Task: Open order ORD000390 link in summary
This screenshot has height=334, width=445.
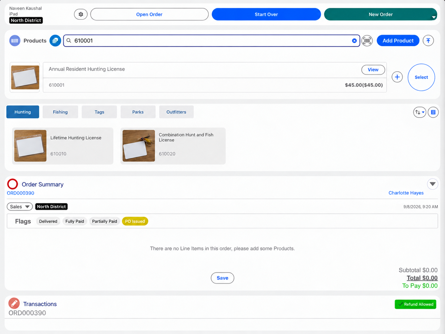Action: pos(21,193)
